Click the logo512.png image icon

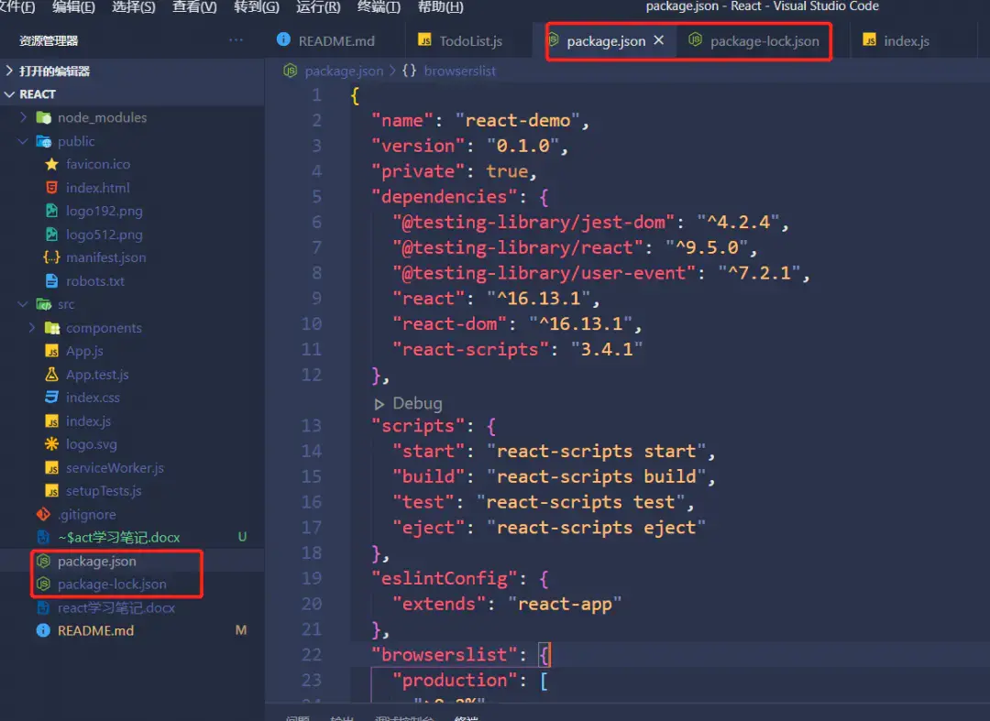click(51, 234)
